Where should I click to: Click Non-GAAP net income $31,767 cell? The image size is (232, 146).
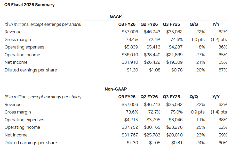pyautogui.click(x=130, y=135)
